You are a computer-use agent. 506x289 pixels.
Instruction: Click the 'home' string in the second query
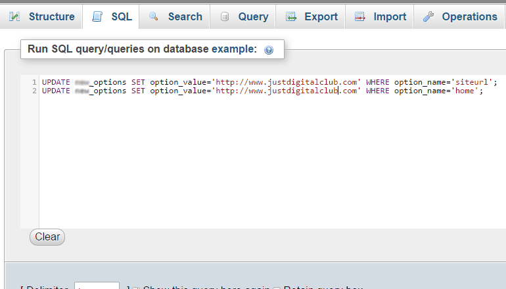point(465,91)
